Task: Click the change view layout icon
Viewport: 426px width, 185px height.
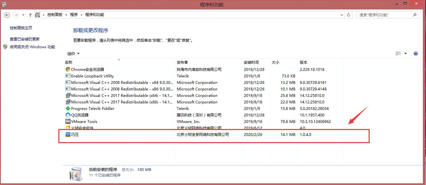Action: point(398,54)
